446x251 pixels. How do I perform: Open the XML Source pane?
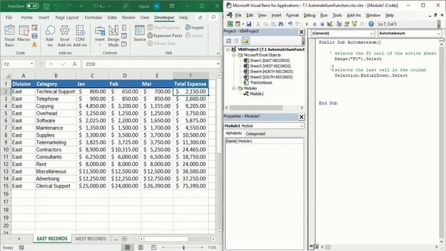coord(139,33)
